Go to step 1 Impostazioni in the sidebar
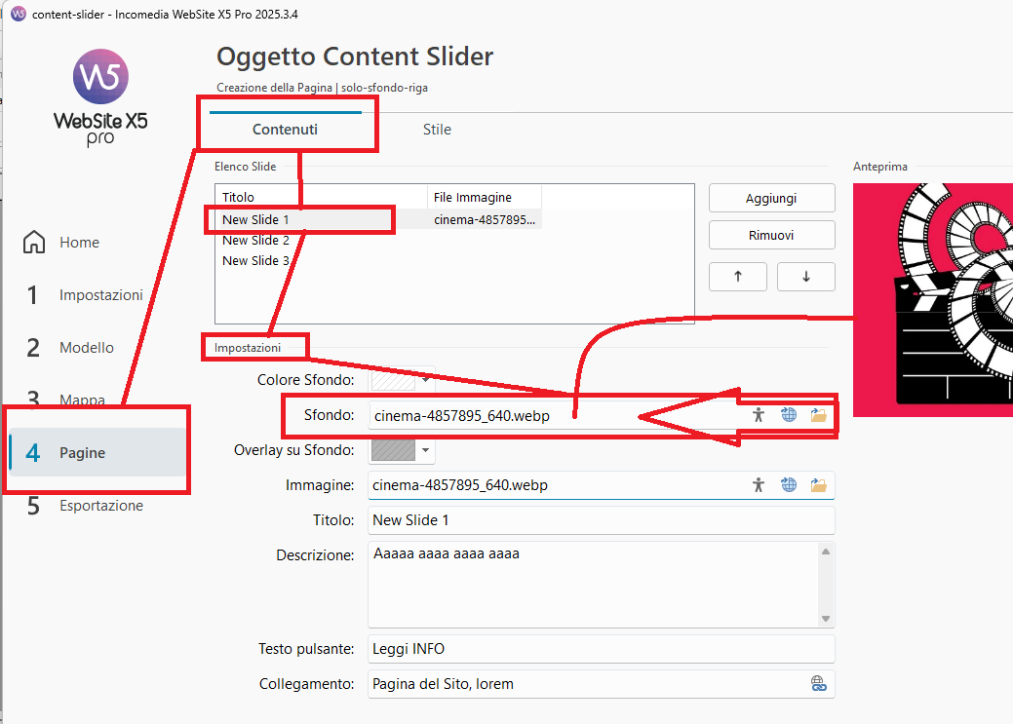1013x724 pixels. tap(100, 295)
